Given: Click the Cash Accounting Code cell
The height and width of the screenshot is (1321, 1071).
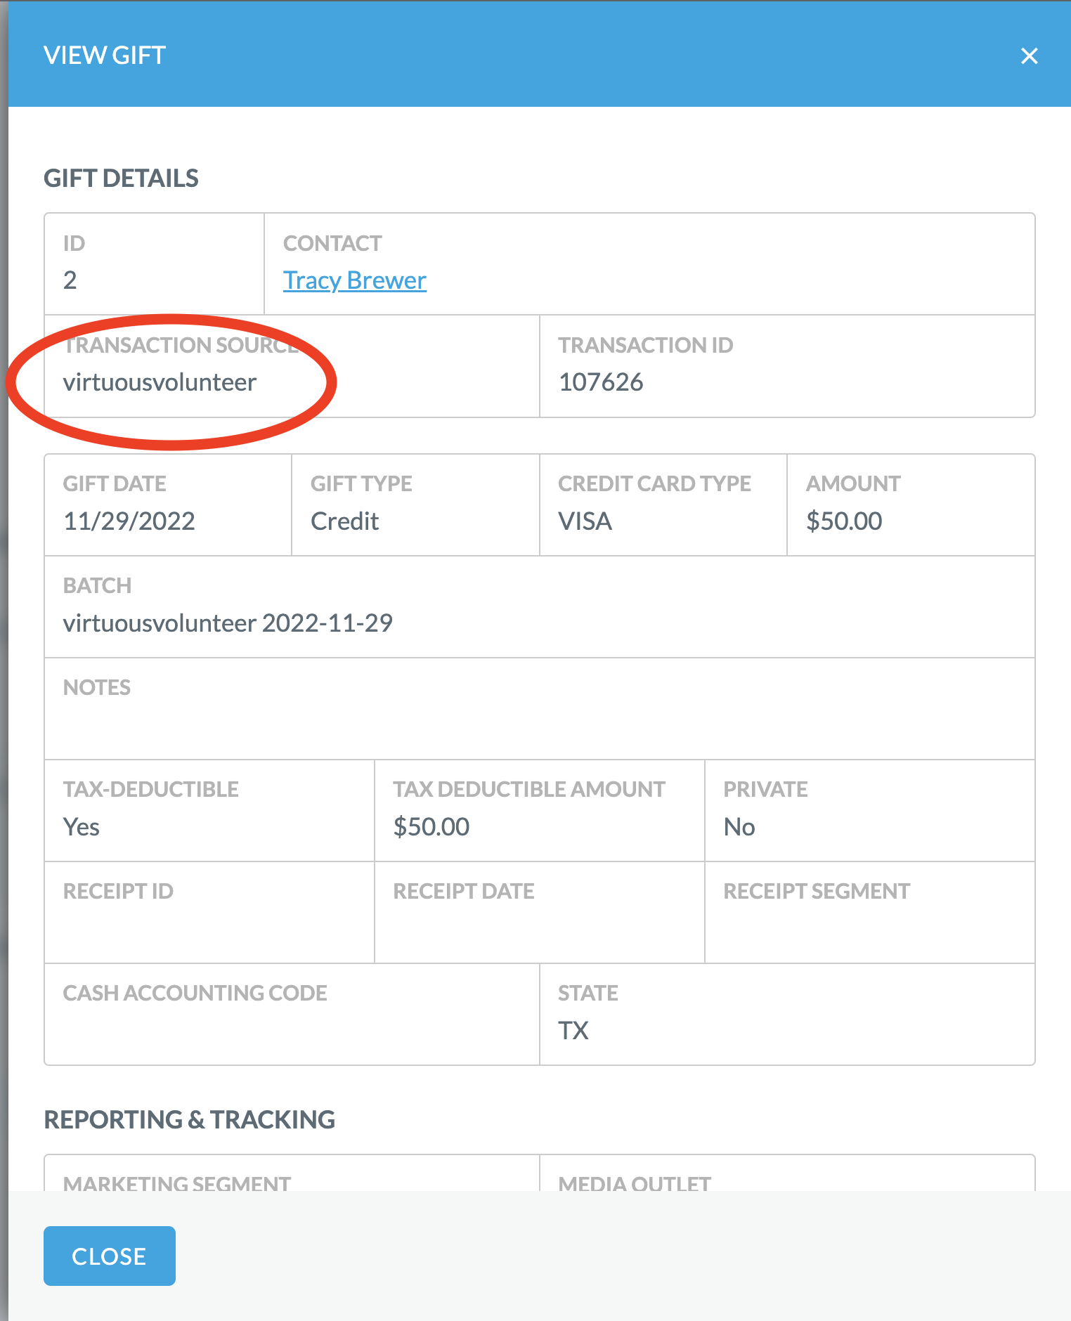Looking at the screenshot, I should (x=292, y=1015).
